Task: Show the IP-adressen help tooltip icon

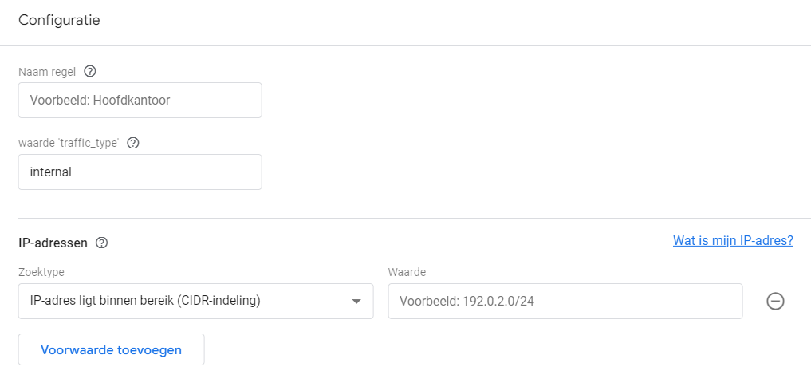Action: (101, 243)
